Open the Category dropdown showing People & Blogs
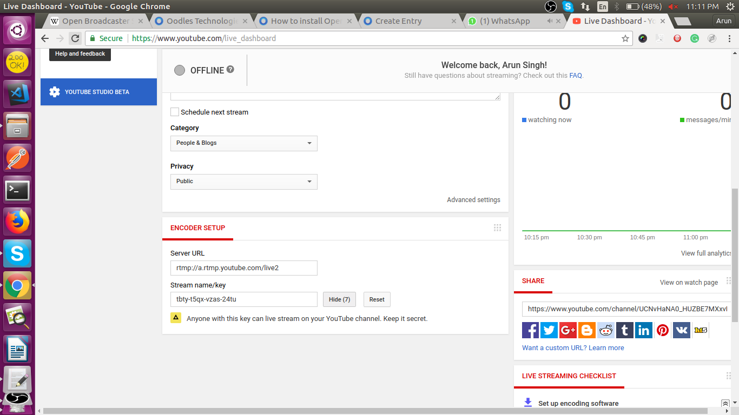 pyautogui.click(x=244, y=143)
